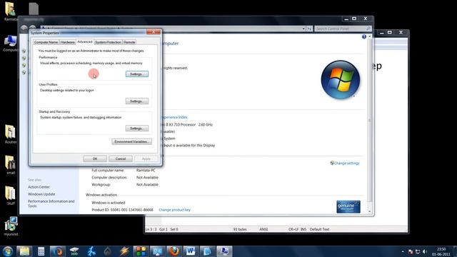Open Startup and Recovery Settings button
The width and height of the screenshot is (457, 257).
(137, 128)
